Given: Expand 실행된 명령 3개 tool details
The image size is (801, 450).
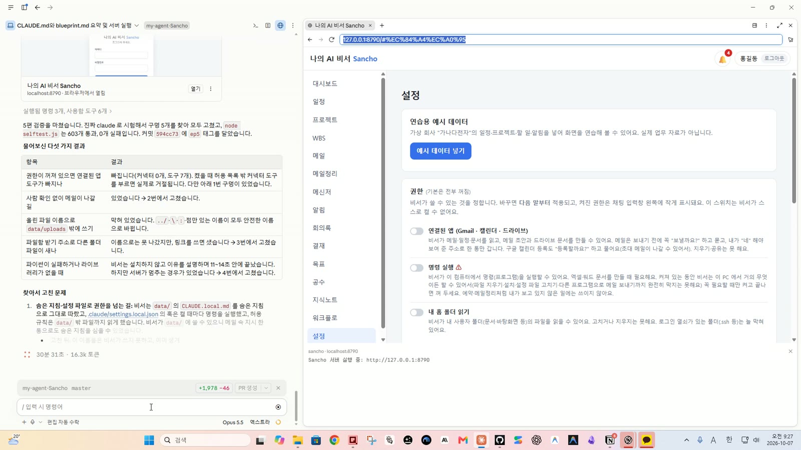Looking at the screenshot, I should (68, 111).
